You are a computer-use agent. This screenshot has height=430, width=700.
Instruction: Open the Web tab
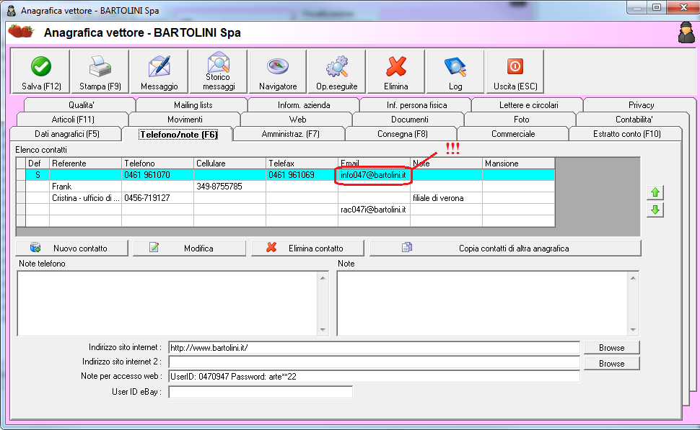pos(297,120)
